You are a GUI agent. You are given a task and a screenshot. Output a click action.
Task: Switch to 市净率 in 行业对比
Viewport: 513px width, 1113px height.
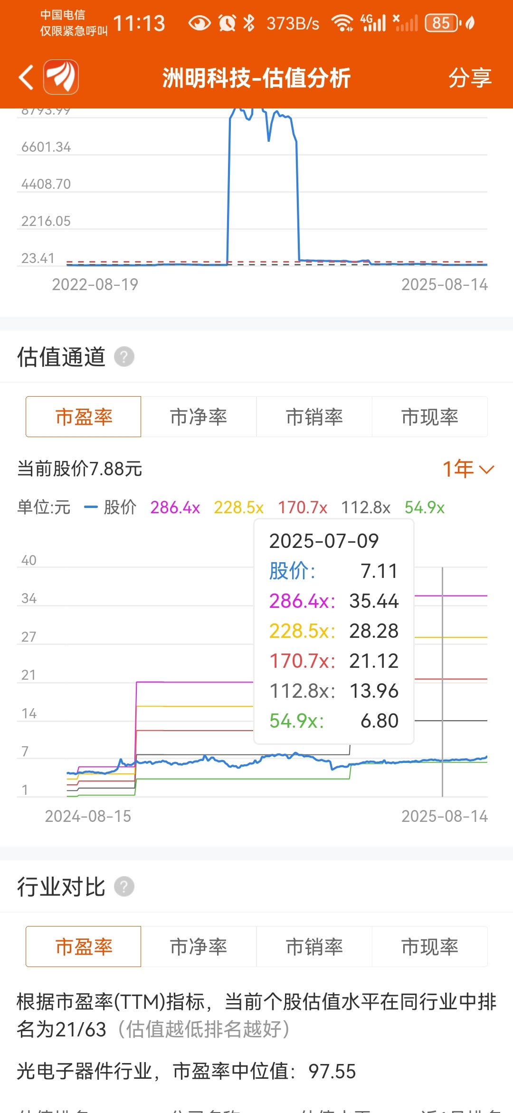[199, 947]
